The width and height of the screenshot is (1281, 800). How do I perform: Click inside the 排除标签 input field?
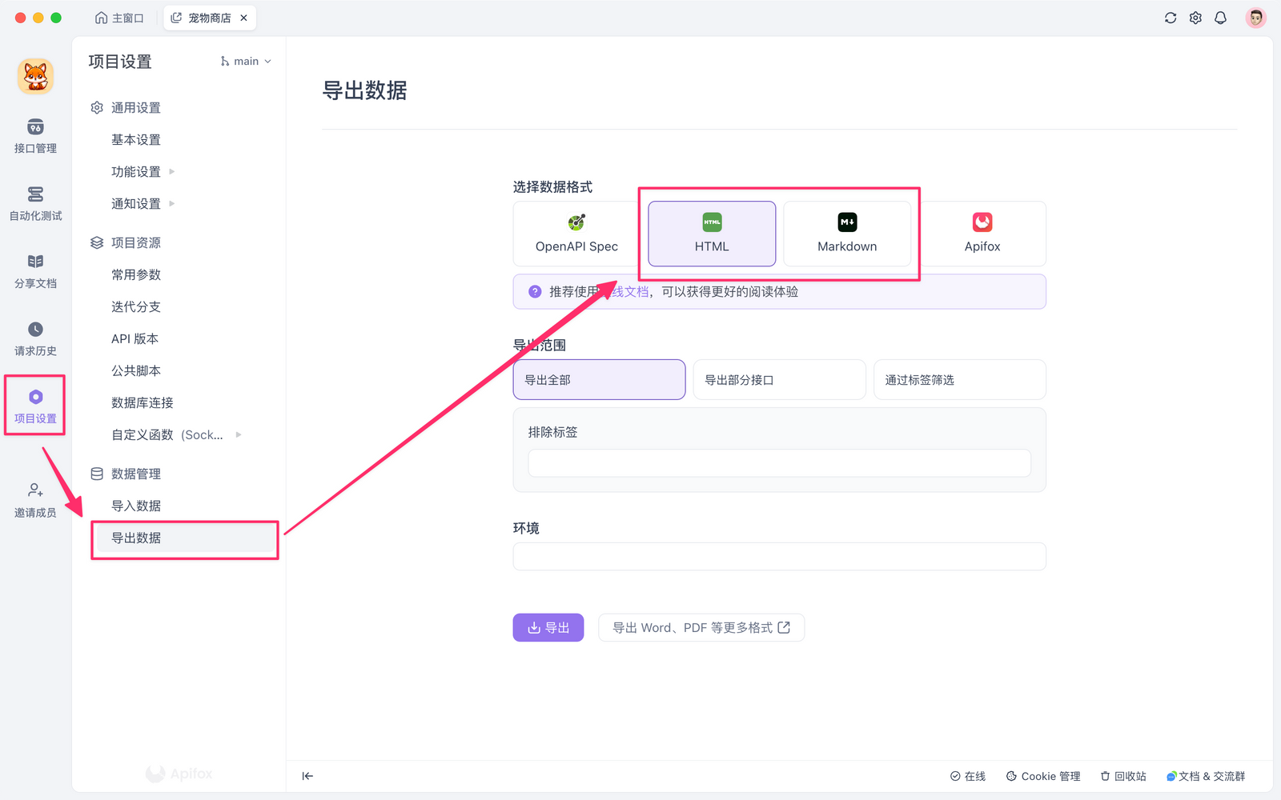[778, 463]
